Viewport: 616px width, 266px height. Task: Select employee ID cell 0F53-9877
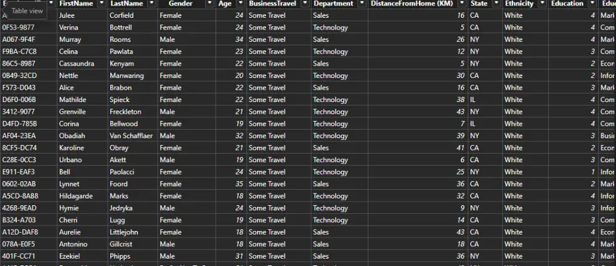point(18,28)
